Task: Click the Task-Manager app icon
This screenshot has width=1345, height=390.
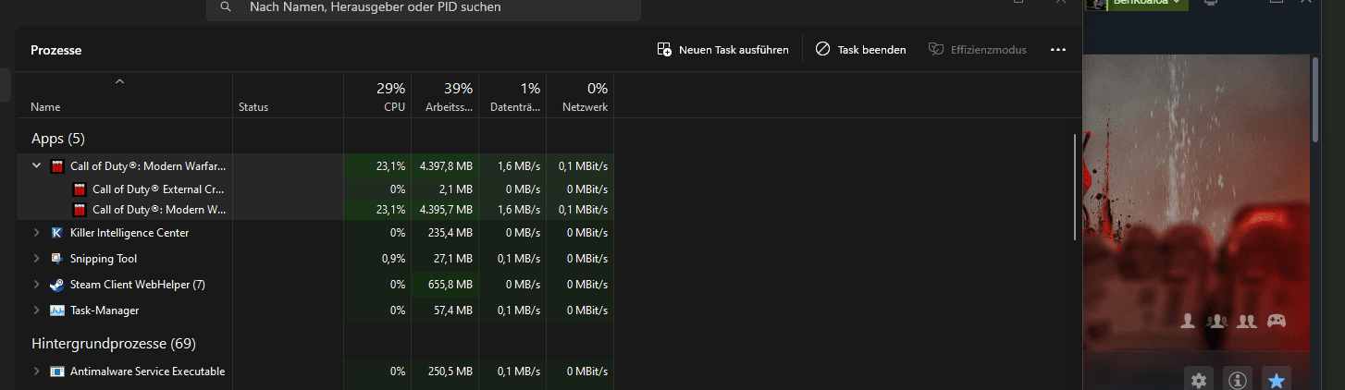Action: click(x=57, y=311)
